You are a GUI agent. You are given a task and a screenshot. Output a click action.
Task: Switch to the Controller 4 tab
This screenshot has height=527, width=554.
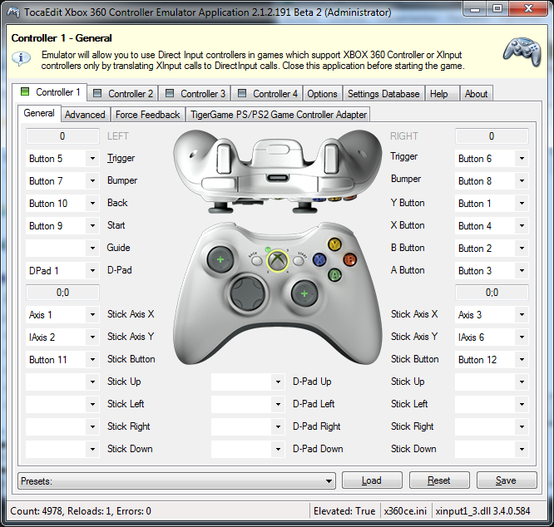[268, 94]
